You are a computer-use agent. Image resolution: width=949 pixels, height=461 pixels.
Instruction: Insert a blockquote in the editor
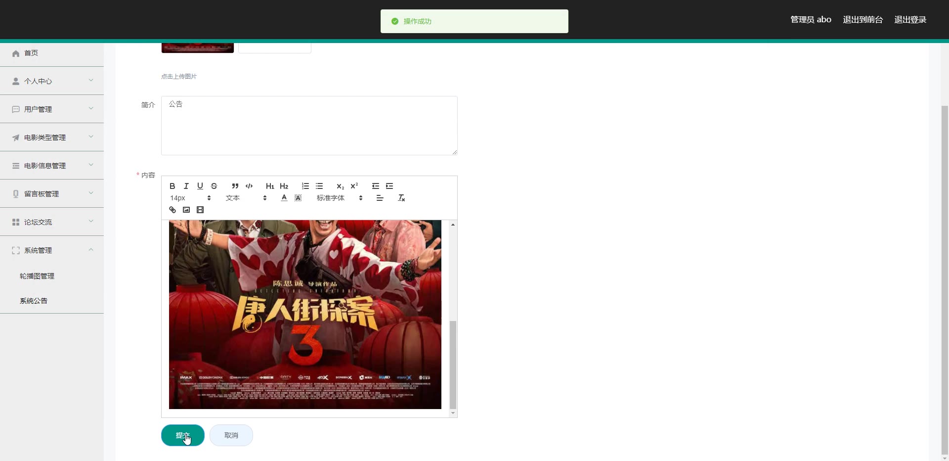(235, 186)
